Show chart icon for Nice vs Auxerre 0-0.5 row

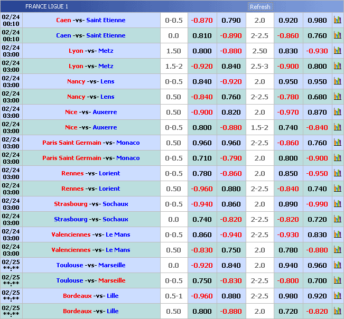(x=337, y=127)
